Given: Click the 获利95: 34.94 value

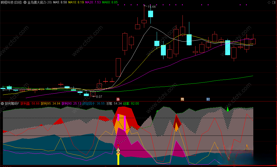Looking at the screenshot, I should (x=51, y=104).
